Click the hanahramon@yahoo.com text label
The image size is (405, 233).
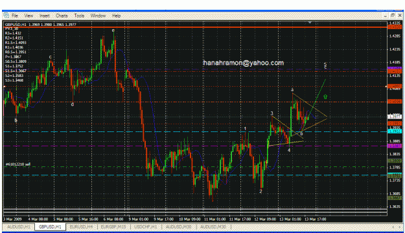[x=243, y=63]
